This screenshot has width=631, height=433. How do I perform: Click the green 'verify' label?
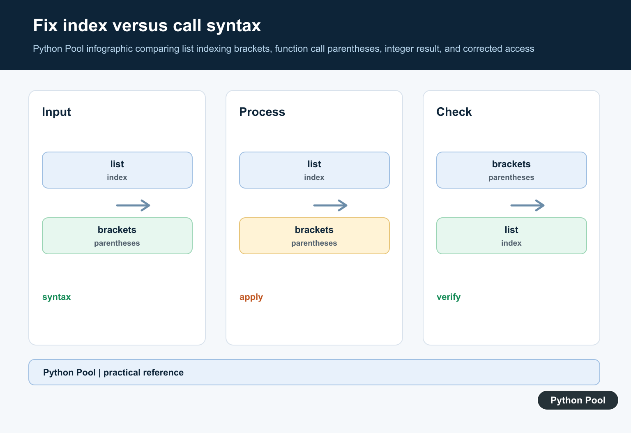pos(449,297)
